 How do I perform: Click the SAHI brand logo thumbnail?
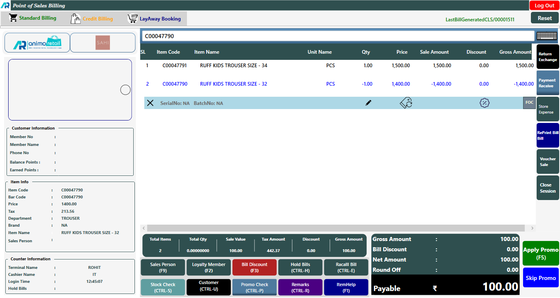point(102,43)
